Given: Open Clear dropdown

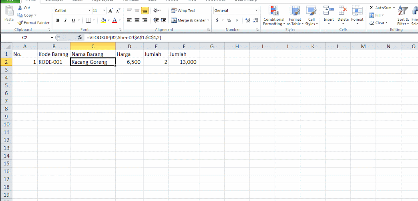Looking at the screenshot, I should click(x=378, y=23).
